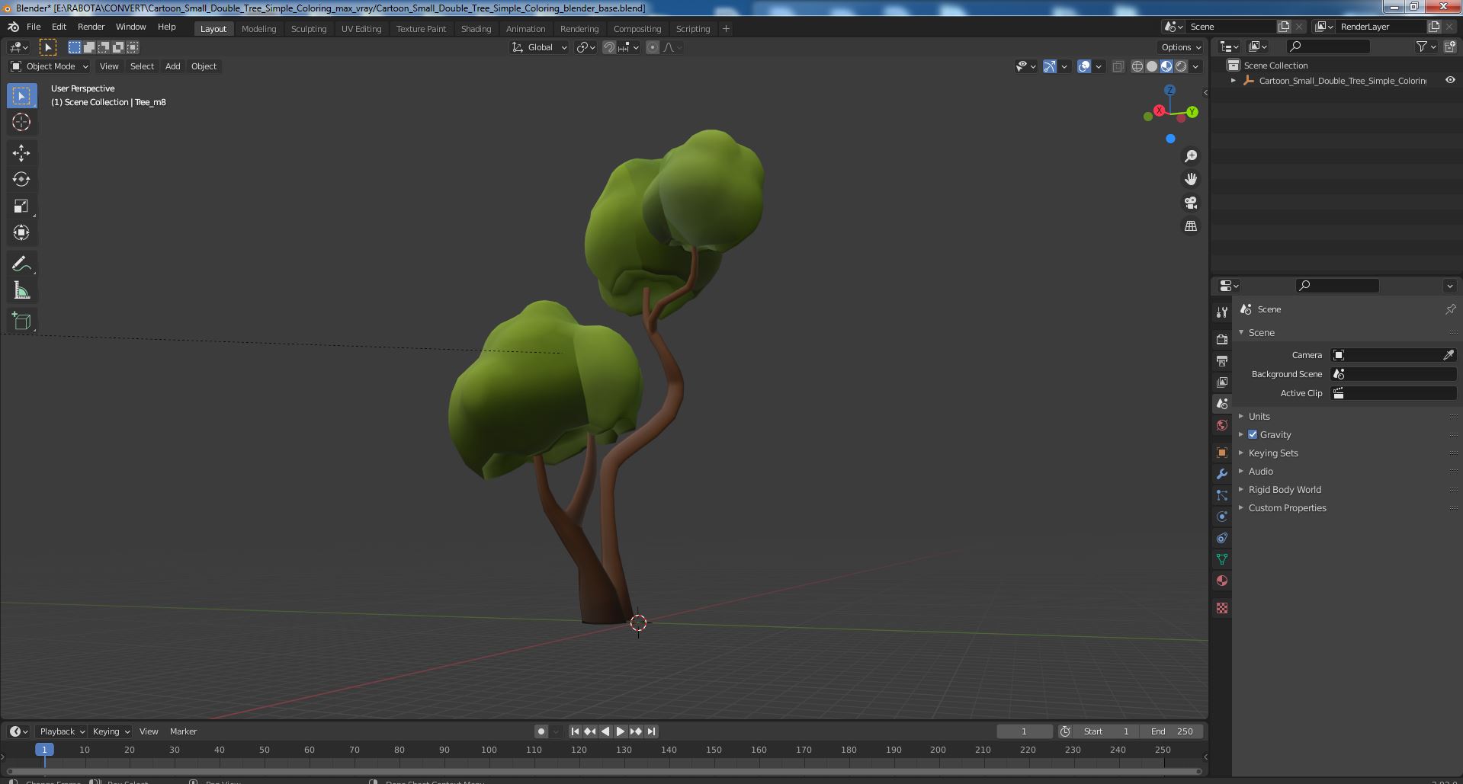Open the File menu
Viewport: 1463px width, 784px height.
[34, 27]
